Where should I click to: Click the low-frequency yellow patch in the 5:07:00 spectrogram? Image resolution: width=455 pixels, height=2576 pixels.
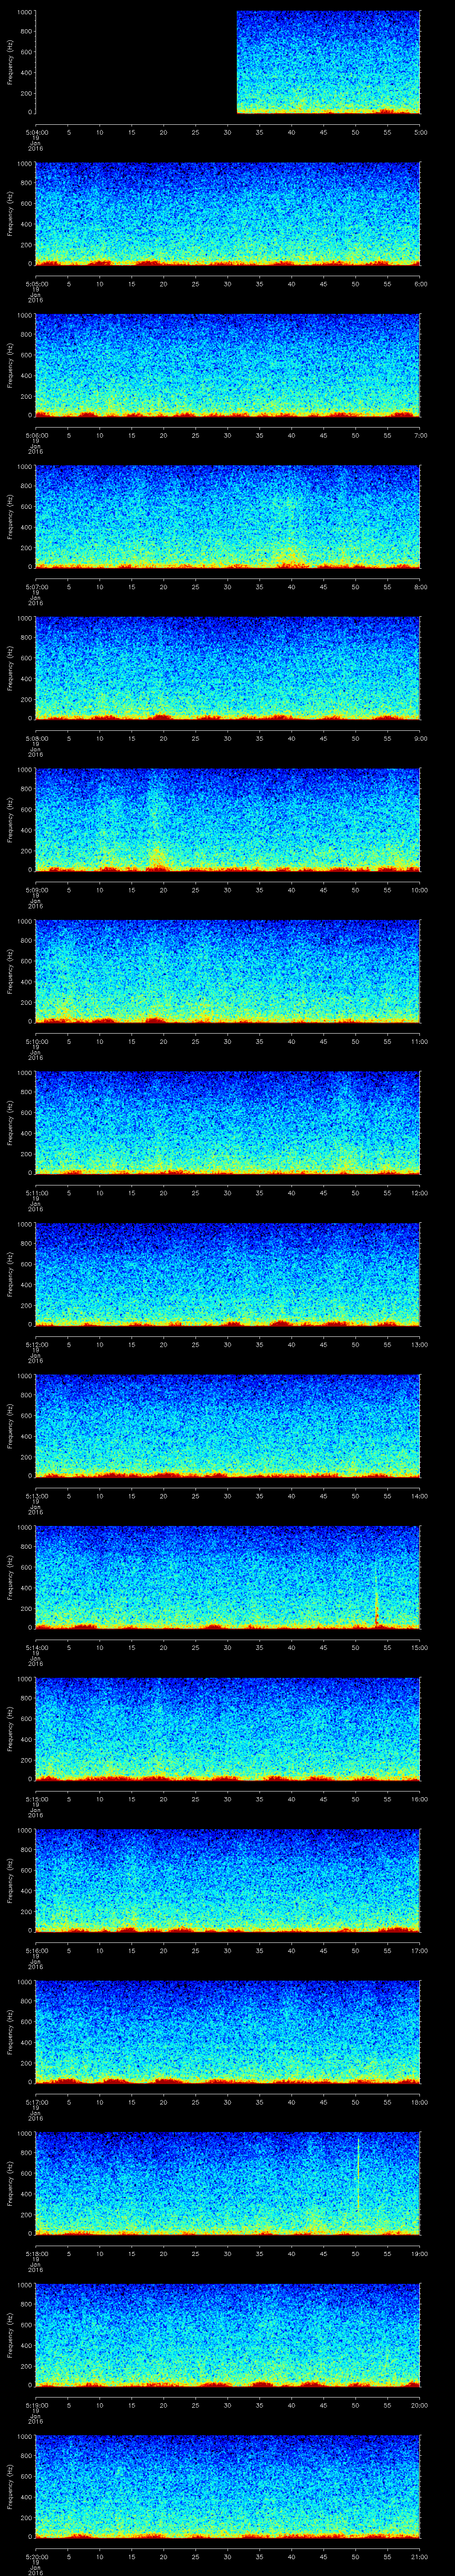click(290, 553)
